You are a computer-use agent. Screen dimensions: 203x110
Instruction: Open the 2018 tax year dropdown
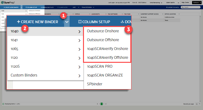[76, 7]
